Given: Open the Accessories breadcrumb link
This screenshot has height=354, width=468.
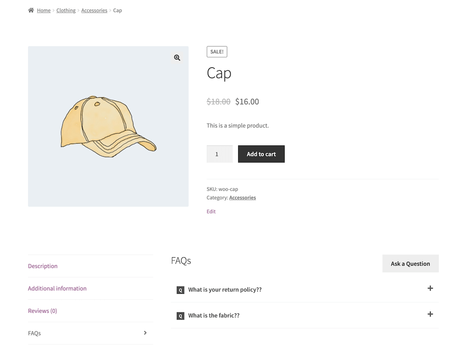Looking at the screenshot, I should tap(94, 10).
